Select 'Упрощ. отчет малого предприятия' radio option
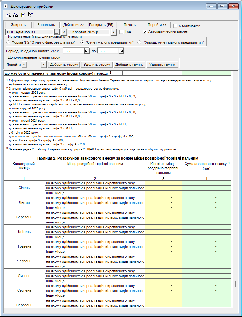242x317 pixels. pyautogui.click(x=139, y=42)
